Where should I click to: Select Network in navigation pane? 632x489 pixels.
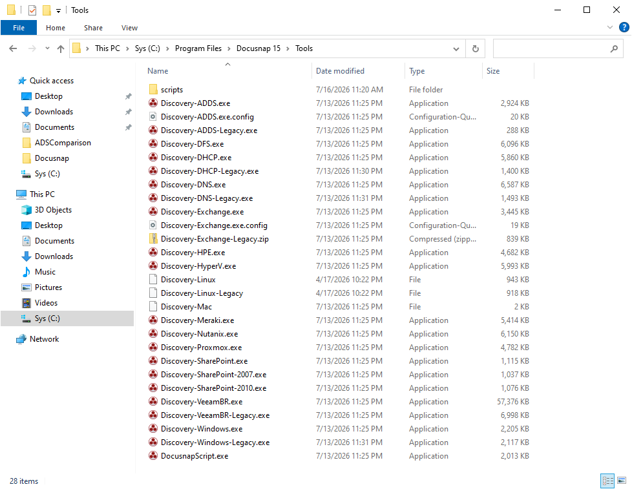(x=45, y=339)
